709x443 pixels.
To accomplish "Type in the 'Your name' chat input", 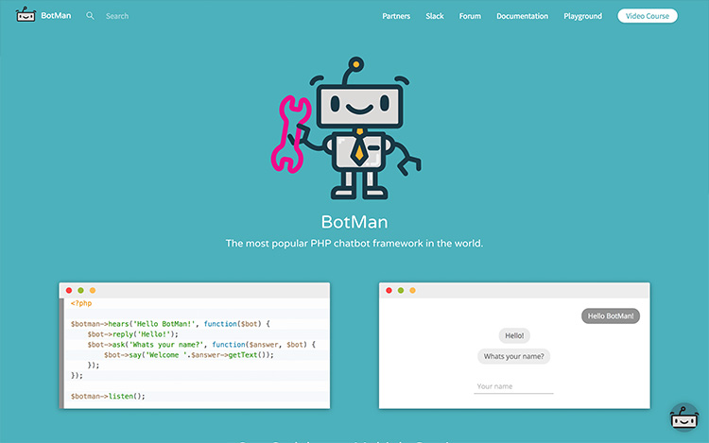I will pyautogui.click(x=513, y=386).
